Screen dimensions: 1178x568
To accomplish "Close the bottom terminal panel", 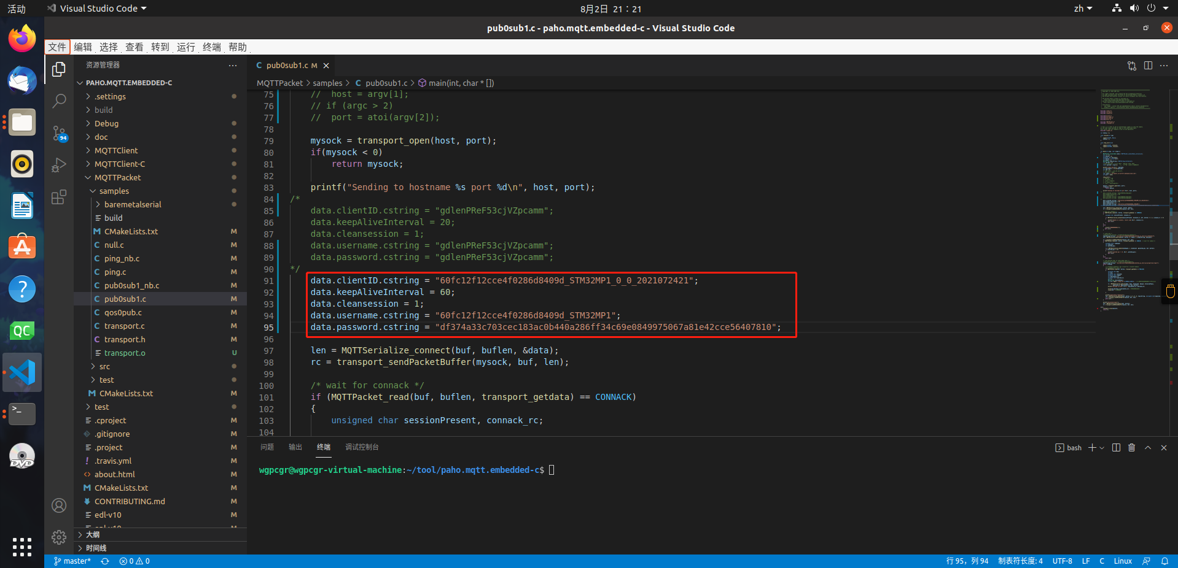I will (1164, 448).
